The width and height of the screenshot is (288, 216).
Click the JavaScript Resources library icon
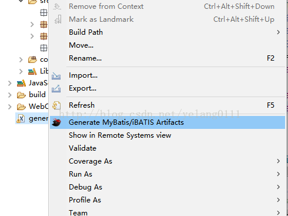point(21,83)
